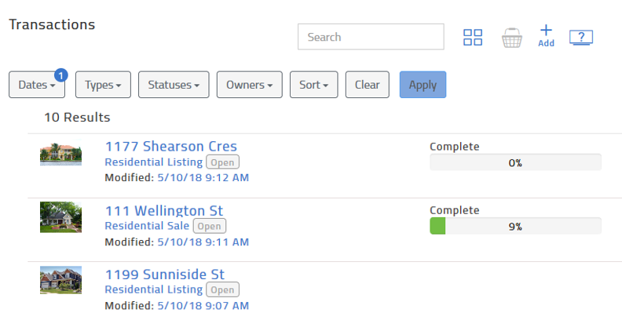Switch to grid view icon
622x320 pixels.
click(472, 37)
